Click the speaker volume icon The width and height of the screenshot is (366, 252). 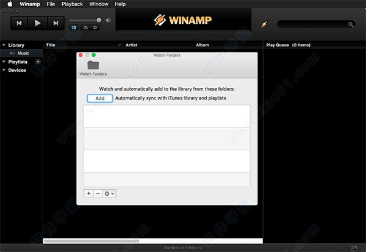pos(108,20)
